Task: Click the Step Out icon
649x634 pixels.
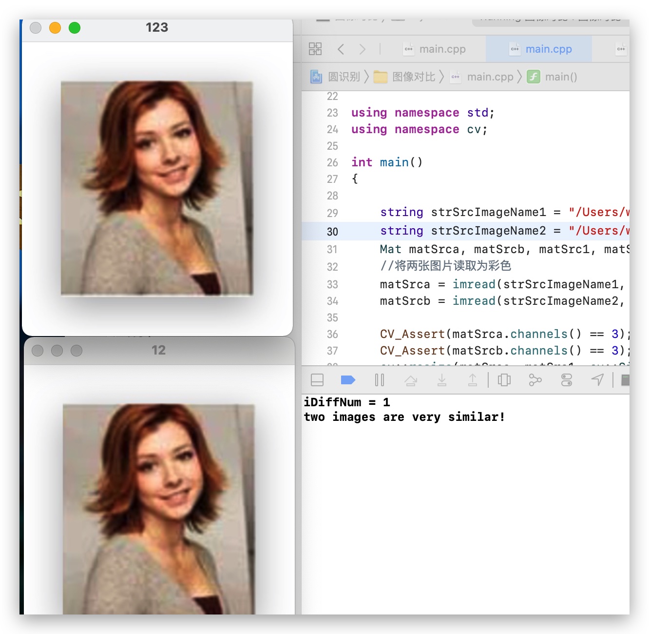Action: [x=472, y=380]
